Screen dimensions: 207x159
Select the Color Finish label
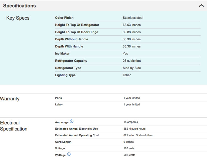click(x=64, y=18)
